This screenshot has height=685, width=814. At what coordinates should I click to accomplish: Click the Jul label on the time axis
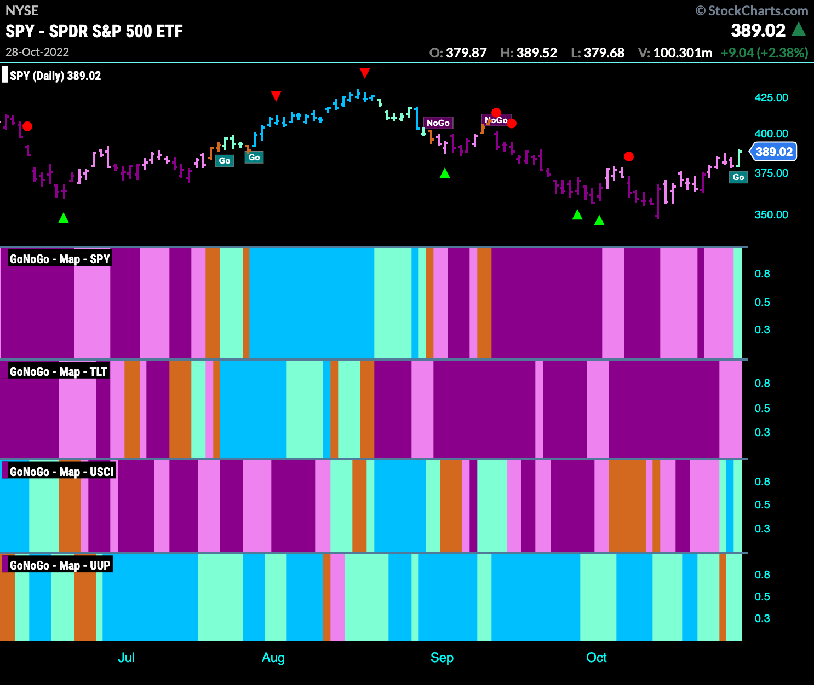tap(126, 657)
